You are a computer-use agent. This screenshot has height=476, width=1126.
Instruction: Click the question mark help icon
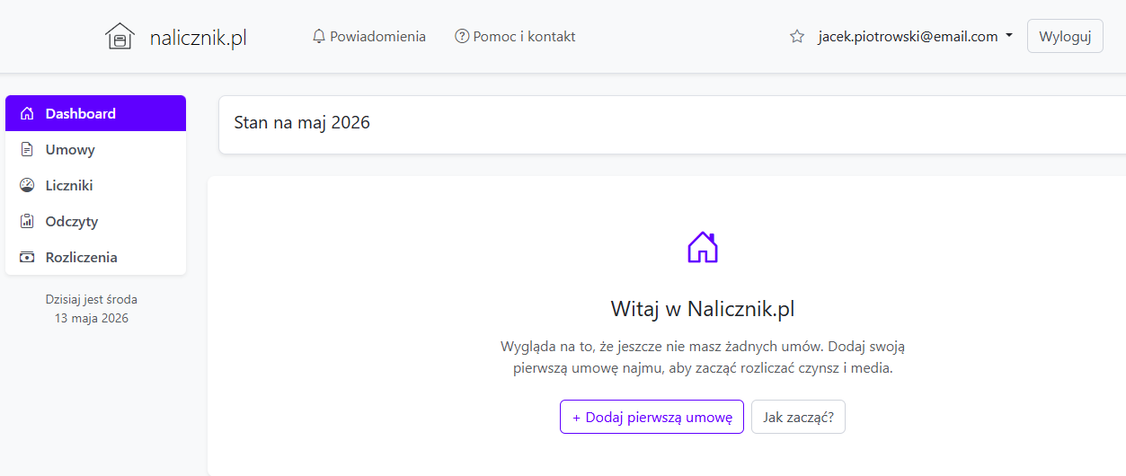(x=462, y=37)
